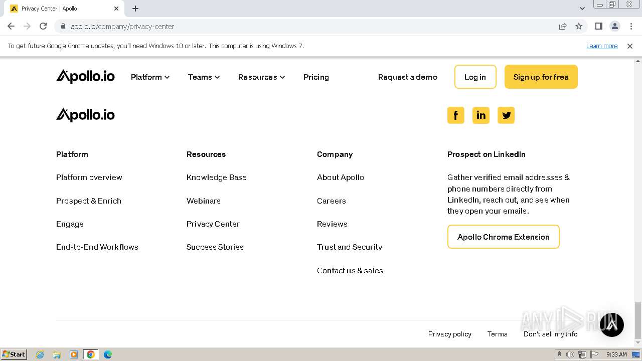Click Request a demo
The width and height of the screenshot is (642, 361).
(408, 77)
